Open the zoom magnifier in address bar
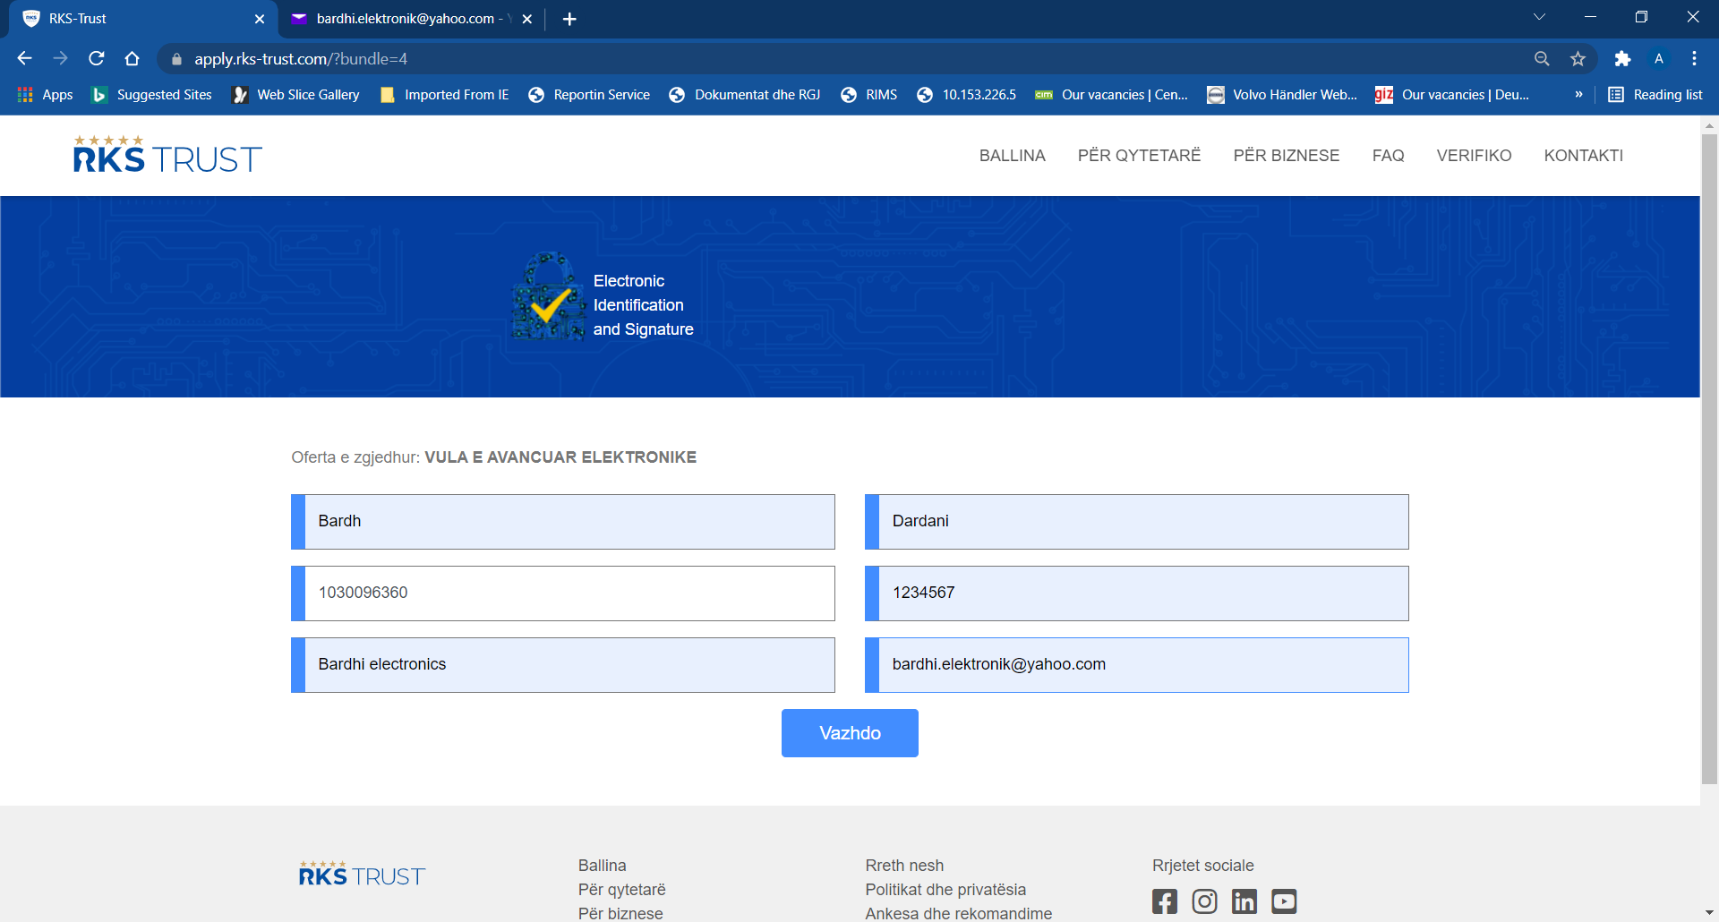1719x922 pixels. 1542,58
